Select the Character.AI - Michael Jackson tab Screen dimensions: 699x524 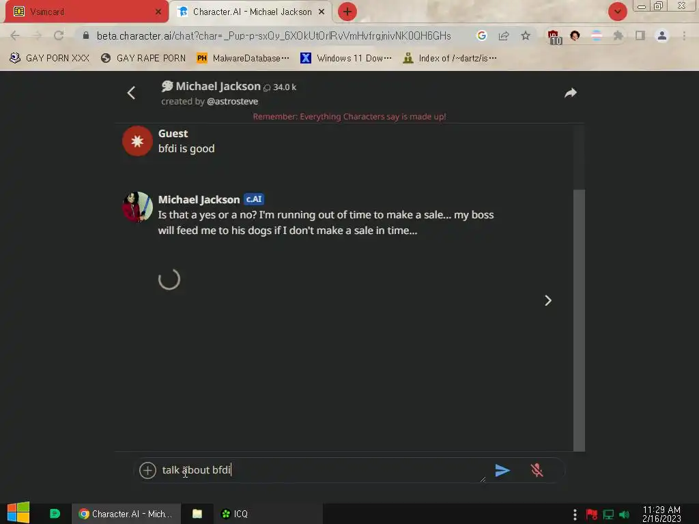pyautogui.click(x=252, y=12)
